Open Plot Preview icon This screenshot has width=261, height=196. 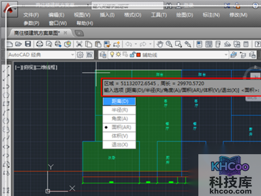point(49,44)
